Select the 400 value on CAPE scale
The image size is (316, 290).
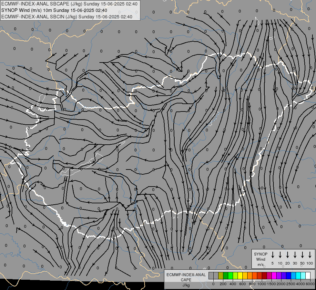tap(233, 284)
